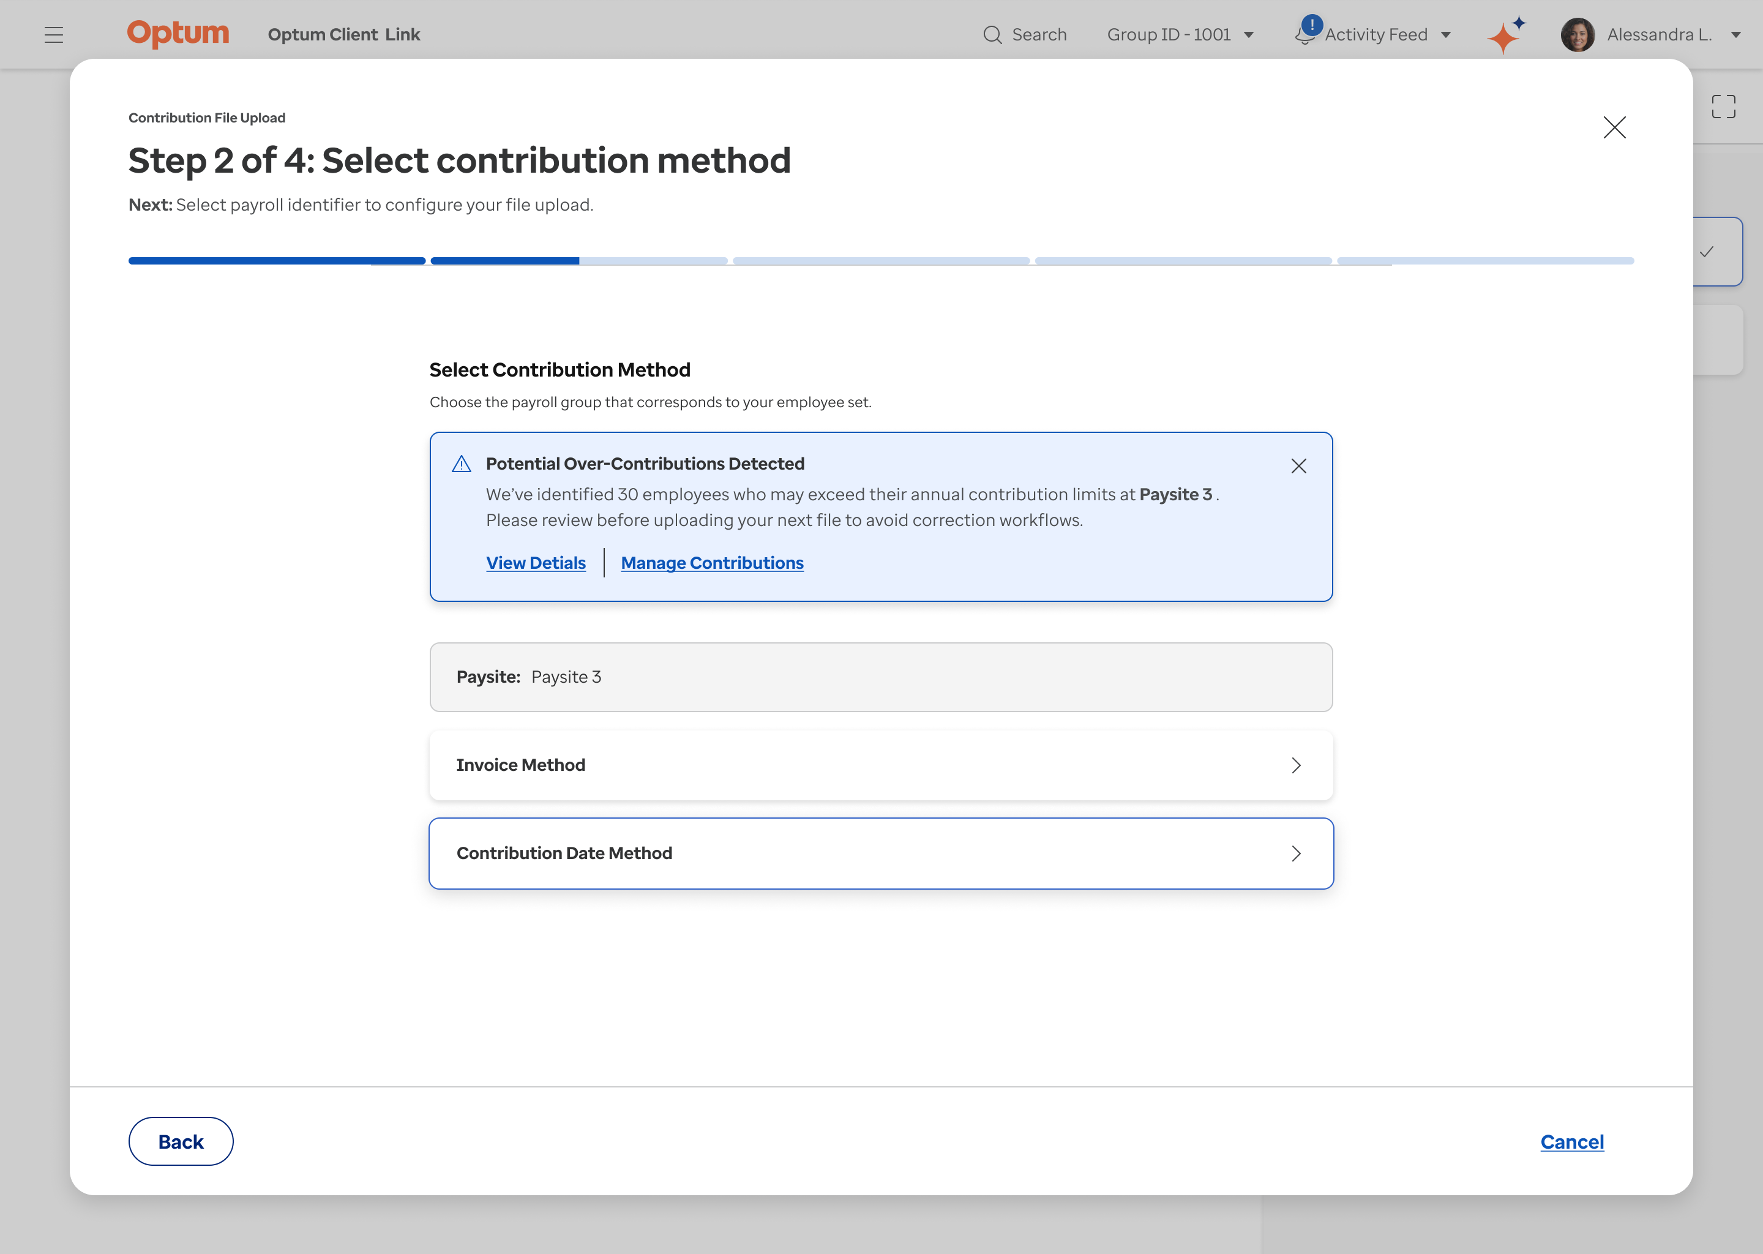This screenshot has width=1763, height=1254.
Task: Open the Manage Contributions link
Action: point(712,563)
